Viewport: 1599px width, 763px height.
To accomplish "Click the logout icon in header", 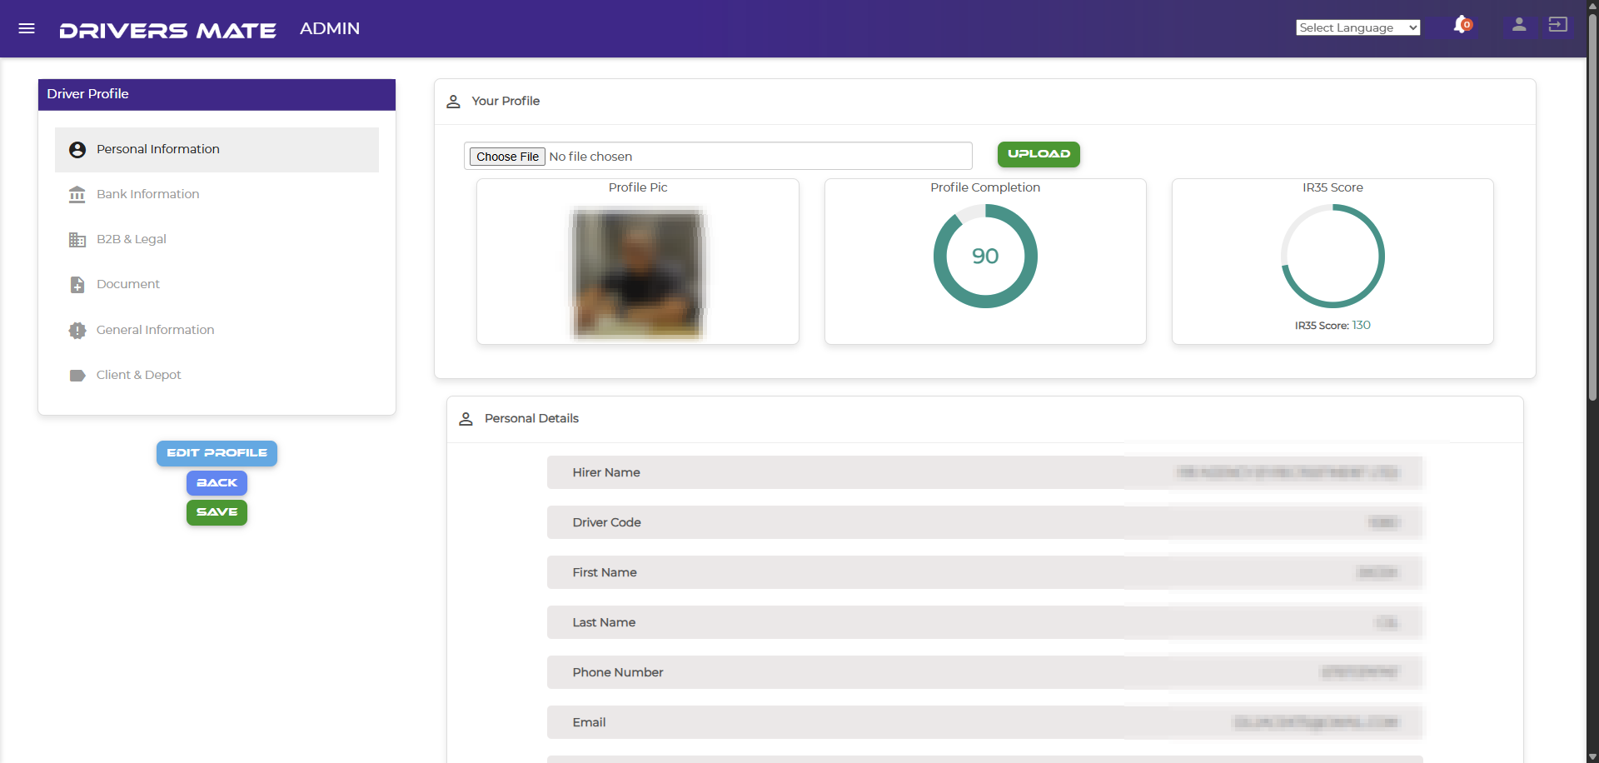I will click(1557, 25).
